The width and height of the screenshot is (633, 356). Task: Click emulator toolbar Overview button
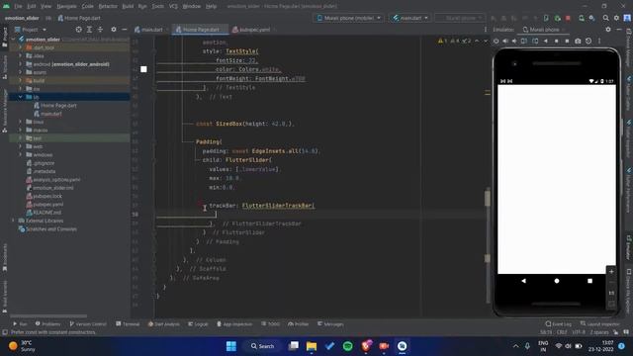click(567, 41)
